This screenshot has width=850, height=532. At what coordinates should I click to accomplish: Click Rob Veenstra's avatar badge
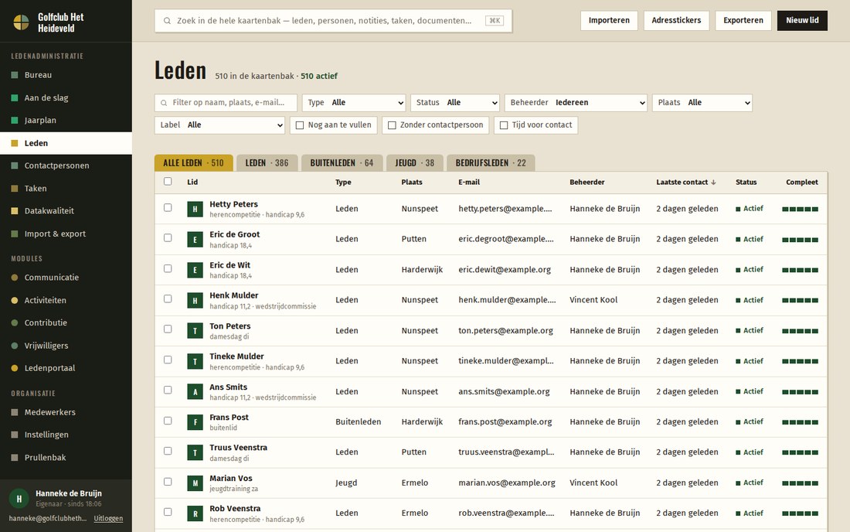(x=195, y=513)
